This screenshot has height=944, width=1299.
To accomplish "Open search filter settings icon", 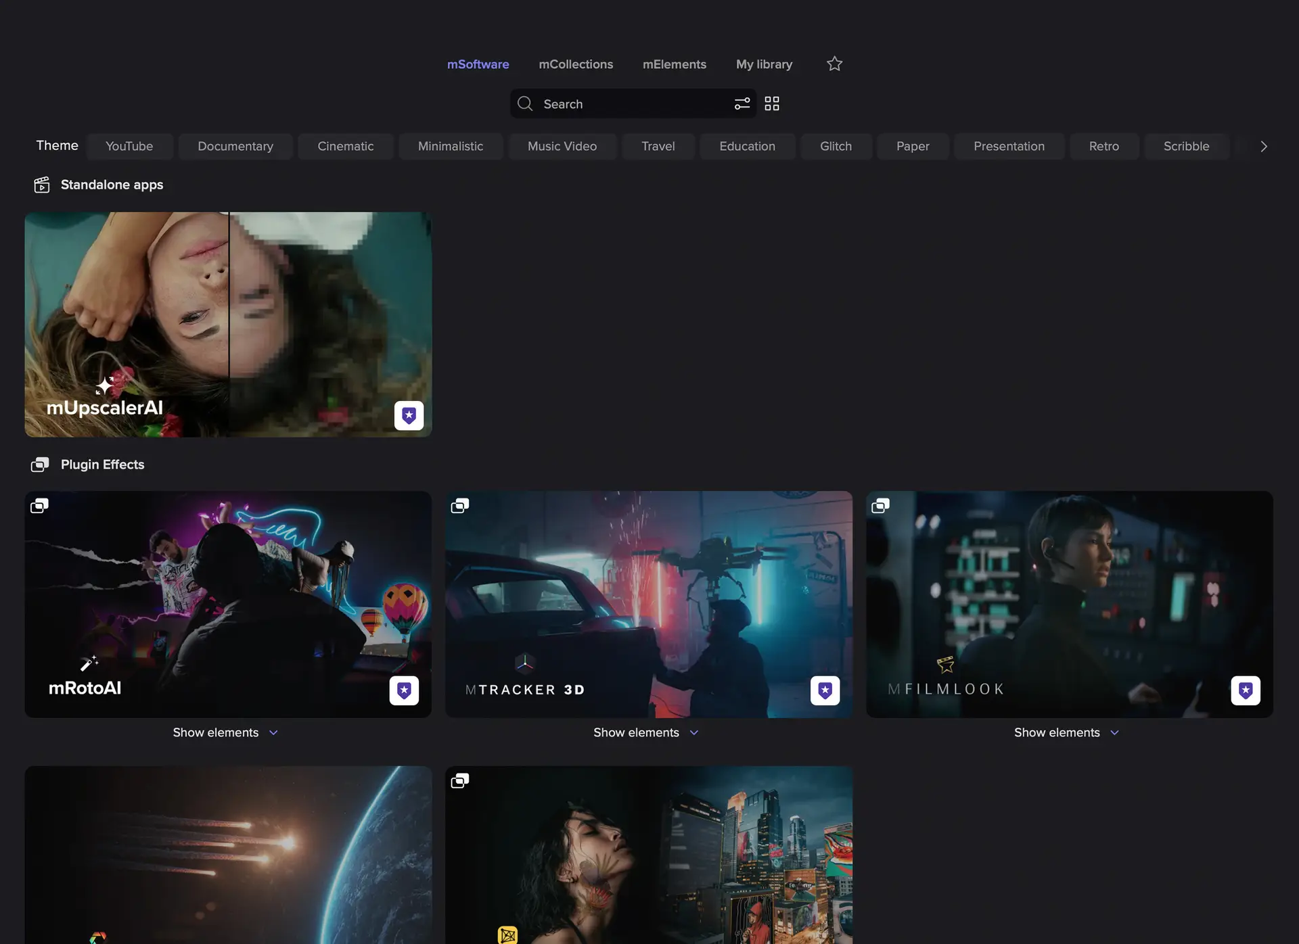I will pyautogui.click(x=742, y=103).
